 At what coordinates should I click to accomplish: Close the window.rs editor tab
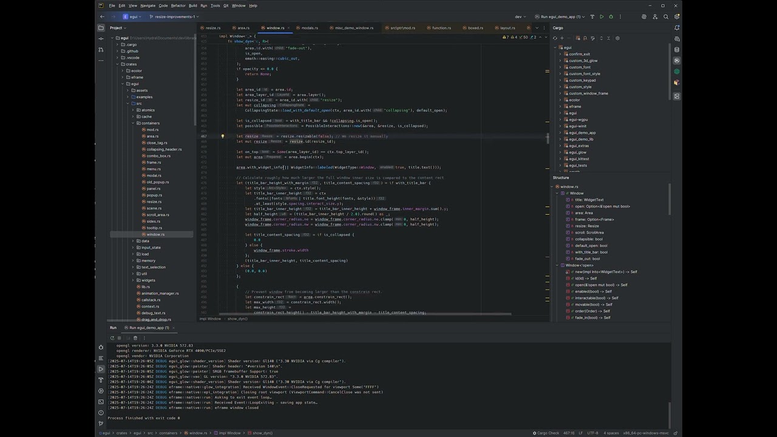[288, 28]
